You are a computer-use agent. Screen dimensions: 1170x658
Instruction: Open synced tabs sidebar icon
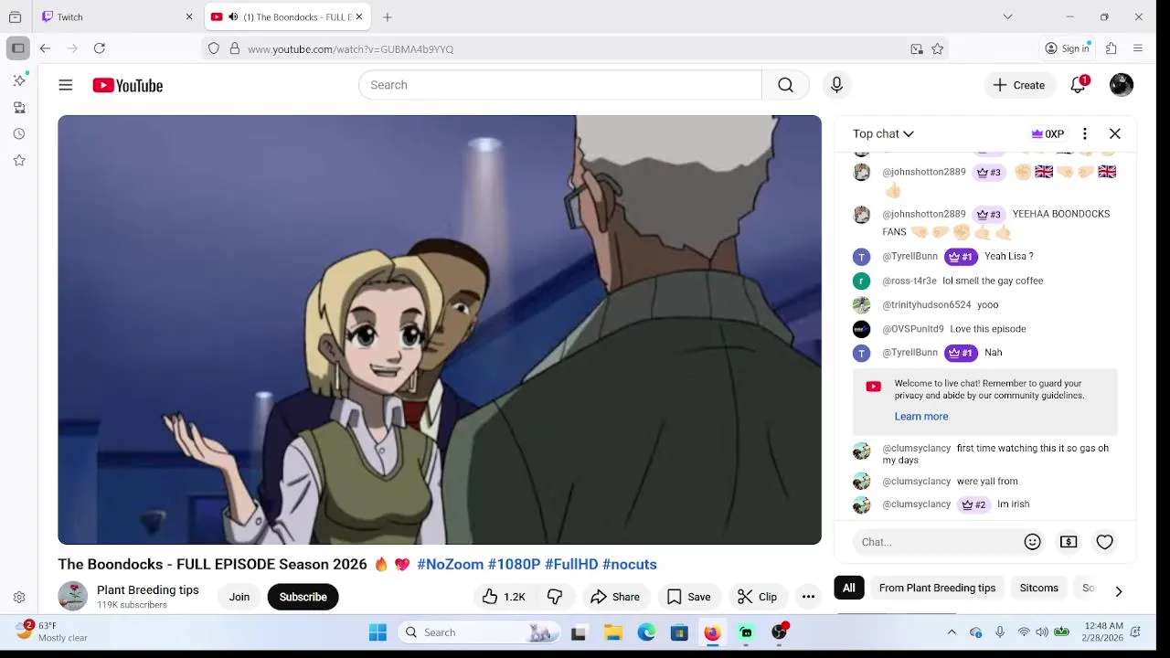[x=19, y=107]
